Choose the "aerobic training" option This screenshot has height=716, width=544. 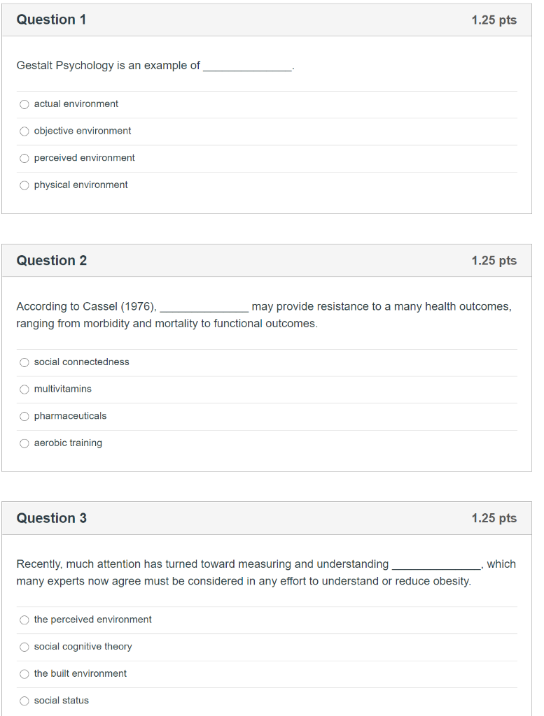[25, 443]
